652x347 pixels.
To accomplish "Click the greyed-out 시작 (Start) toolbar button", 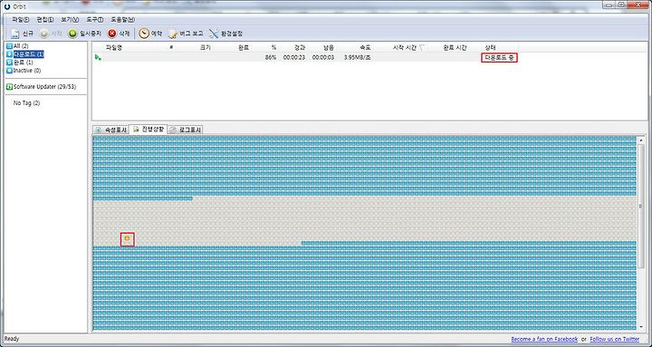I will 51,34.
